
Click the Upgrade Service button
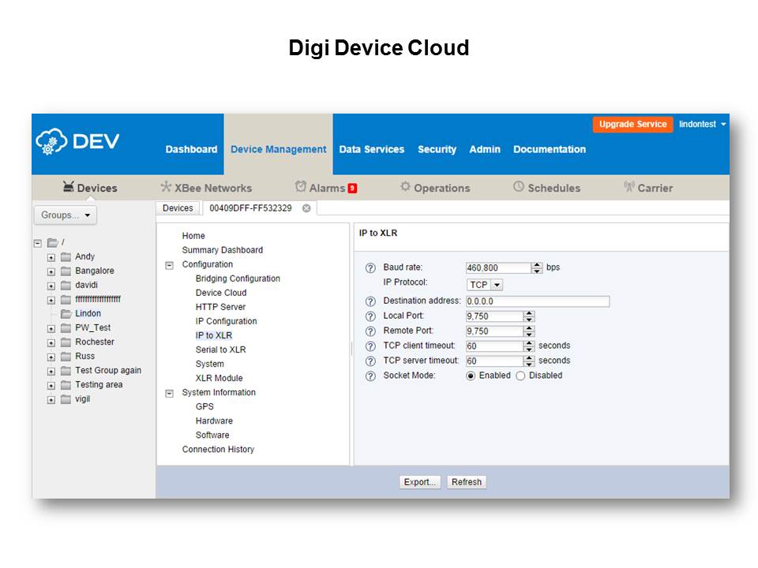(632, 125)
